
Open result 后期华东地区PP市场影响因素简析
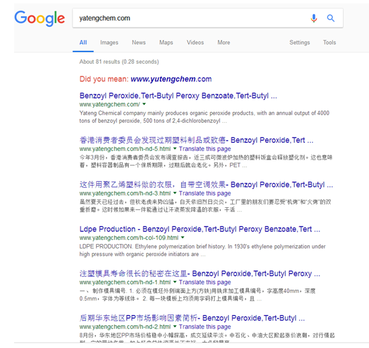192,318
